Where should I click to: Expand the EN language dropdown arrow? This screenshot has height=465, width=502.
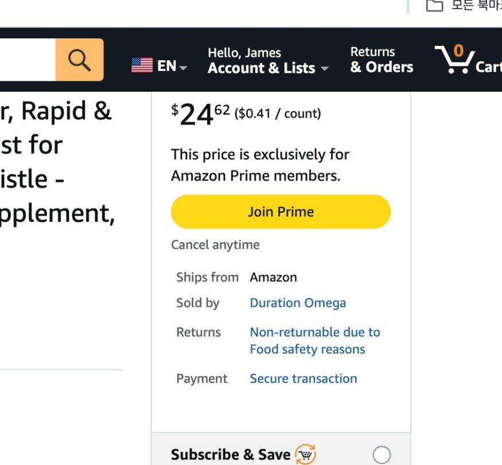183,68
